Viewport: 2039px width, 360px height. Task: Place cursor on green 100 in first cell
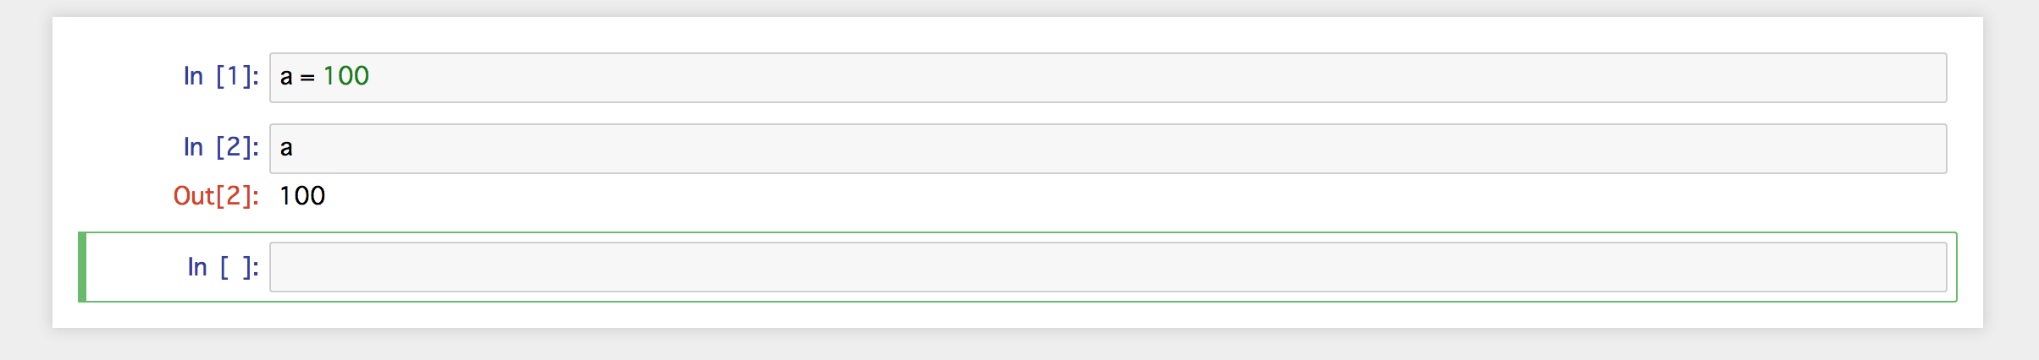345,76
